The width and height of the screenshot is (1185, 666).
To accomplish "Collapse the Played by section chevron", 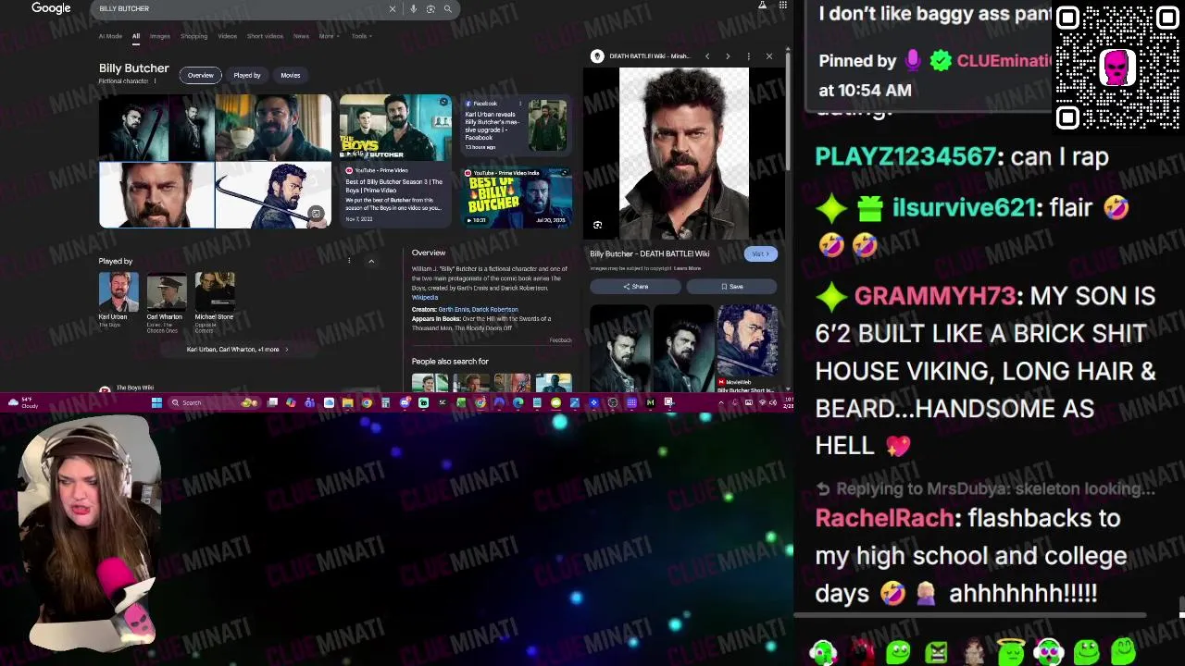I will [371, 261].
